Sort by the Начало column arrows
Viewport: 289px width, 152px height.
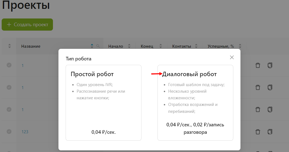[129, 46]
